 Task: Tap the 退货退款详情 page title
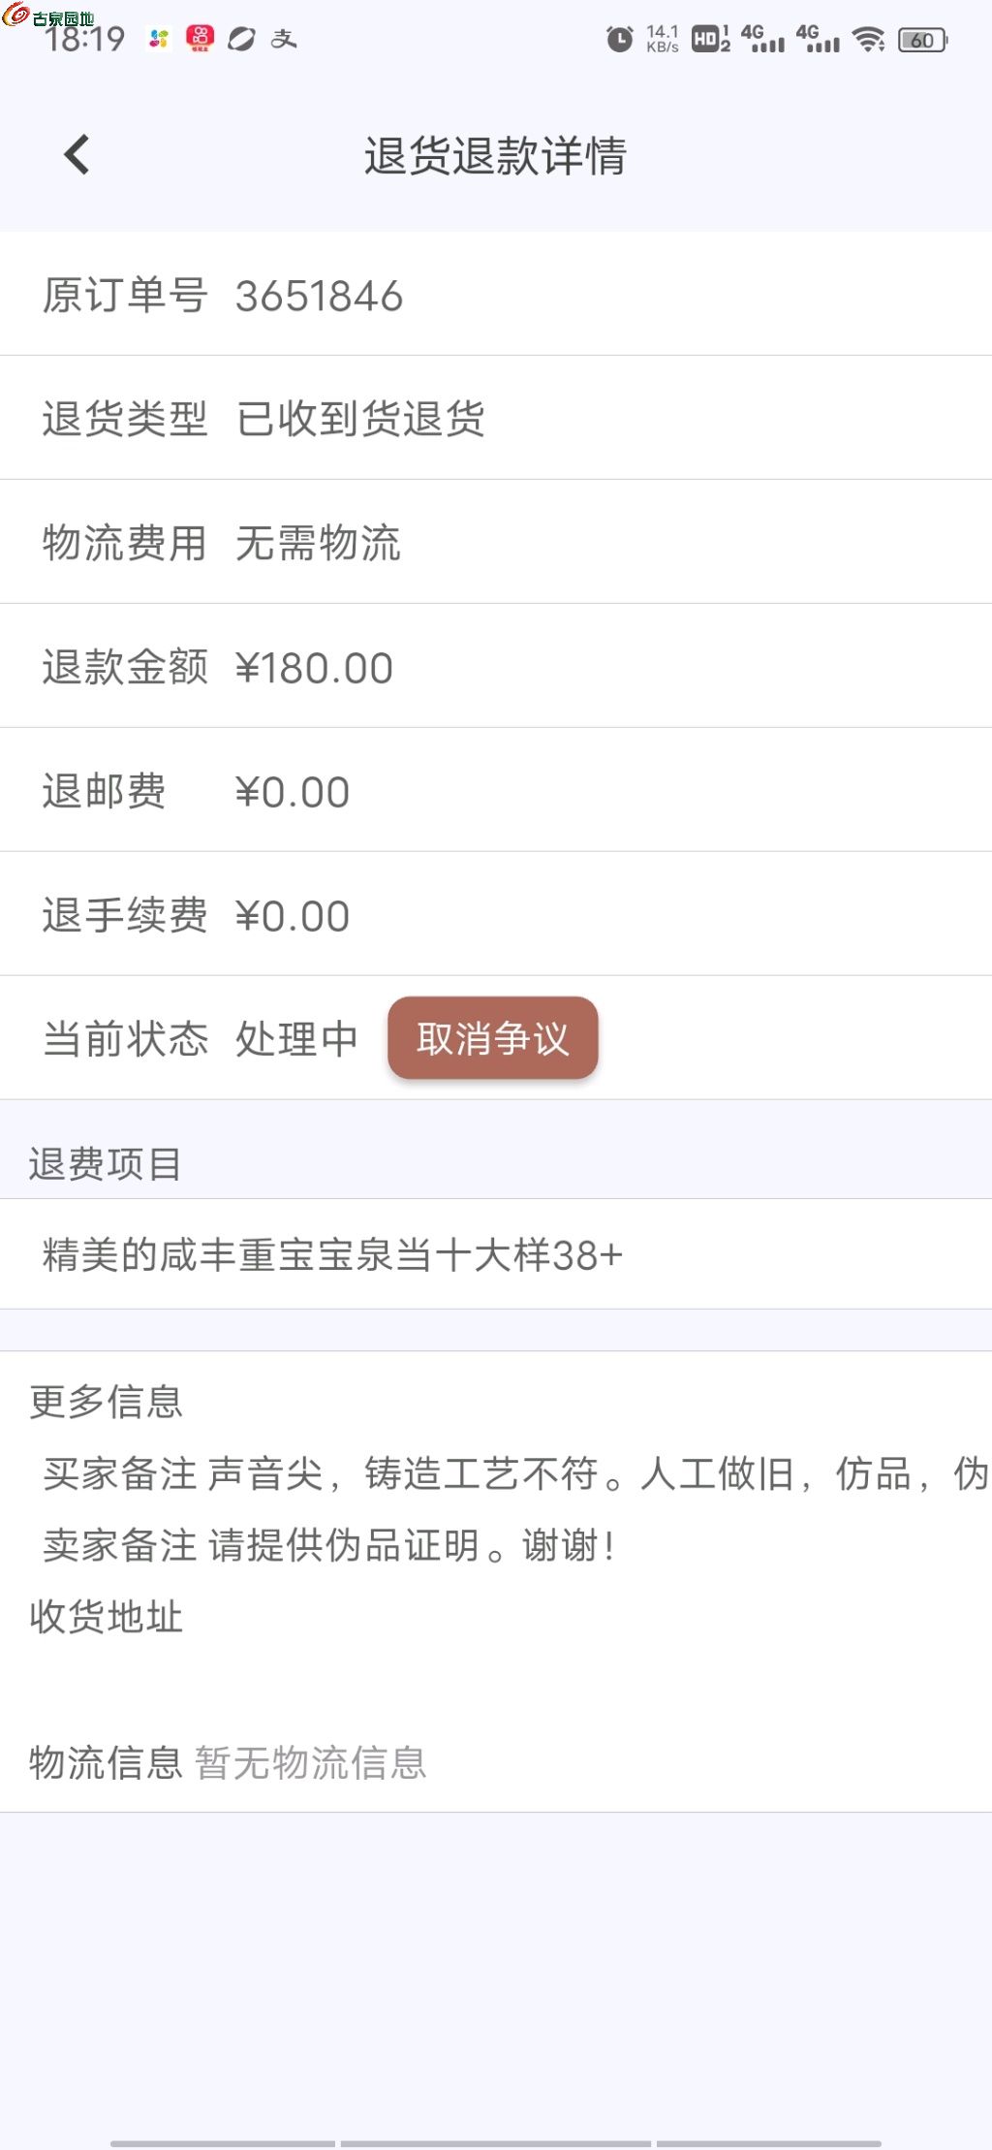[x=495, y=156]
